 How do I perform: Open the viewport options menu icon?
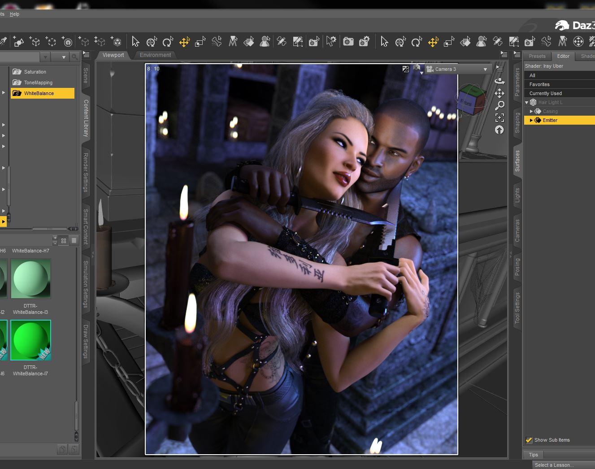click(x=499, y=69)
